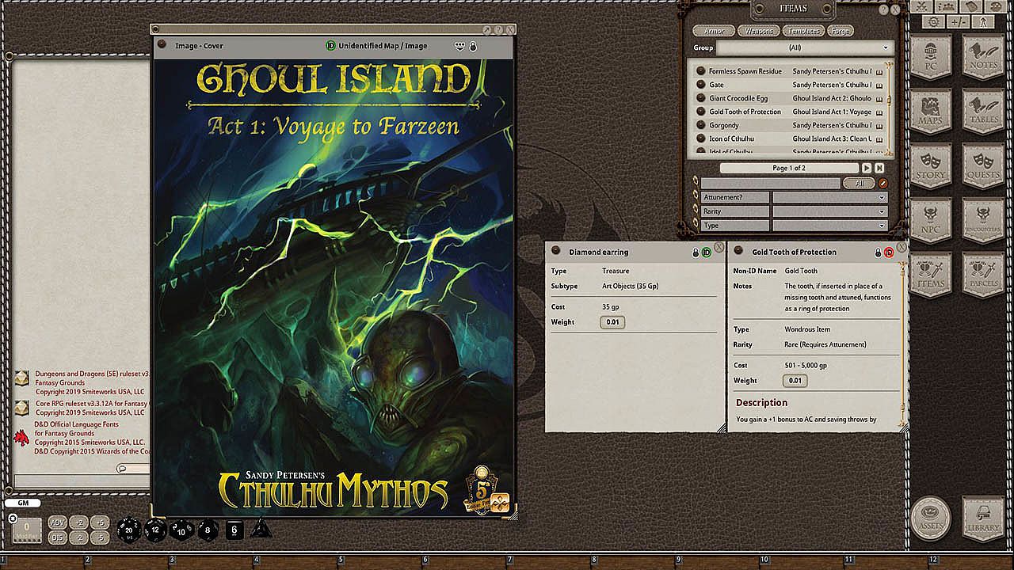Open the Rarity filter dropdown

(829, 211)
